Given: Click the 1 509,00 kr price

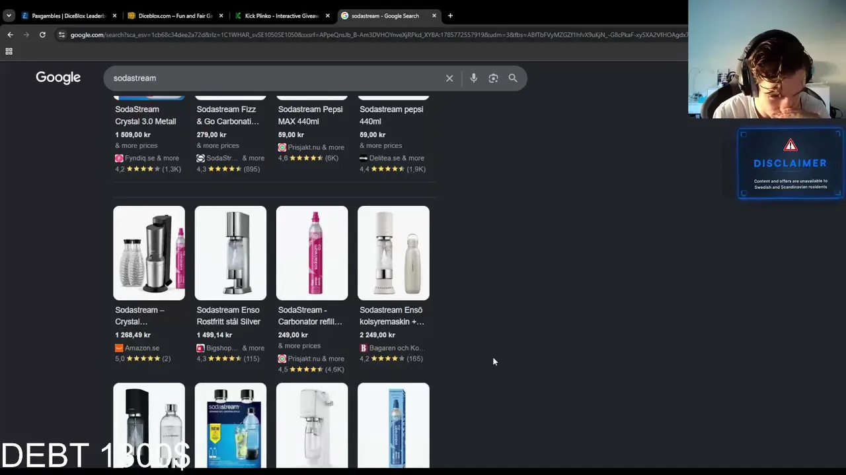Looking at the screenshot, I should 133,135.
